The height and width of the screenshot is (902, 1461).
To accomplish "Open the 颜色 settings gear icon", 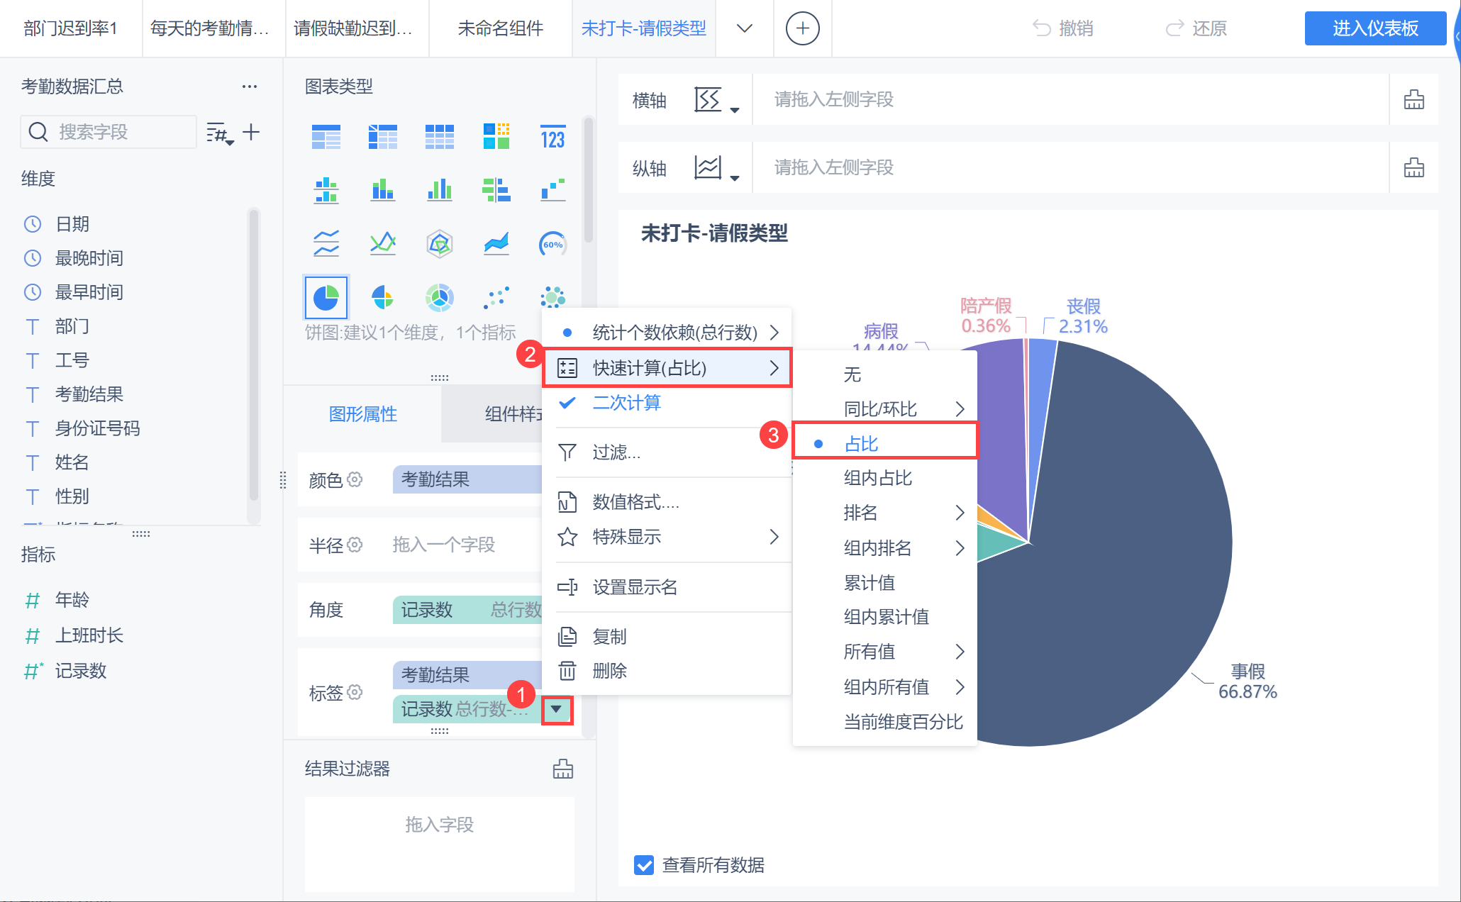I will coord(355,479).
